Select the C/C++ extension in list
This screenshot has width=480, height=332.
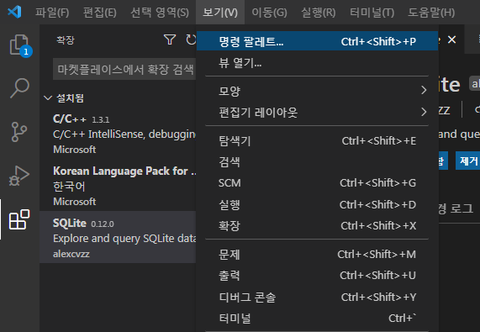pyautogui.click(x=118, y=134)
